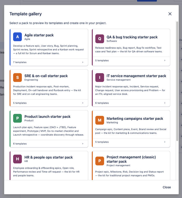Click the gallery's vertical scrollbar
Screen dimensions: 182x198
coord(177,81)
